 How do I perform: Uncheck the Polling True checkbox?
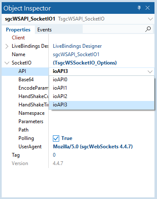click(56, 138)
